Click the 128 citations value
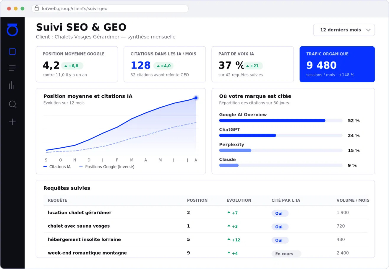The height and width of the screenshot is (269, 389). 141,65
